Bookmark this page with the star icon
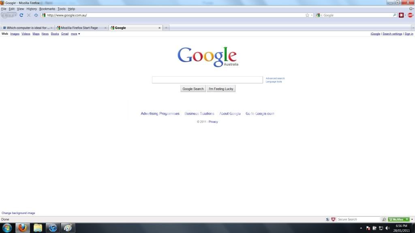 coord(307,15)
